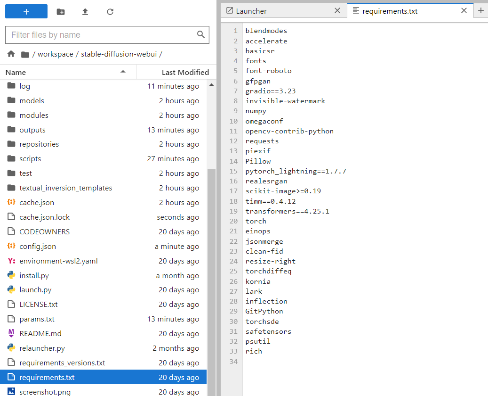Viewport: 488px width, 396px height.
Task: Click the search magnifier icon in filter box
Action: pos(201,34)
